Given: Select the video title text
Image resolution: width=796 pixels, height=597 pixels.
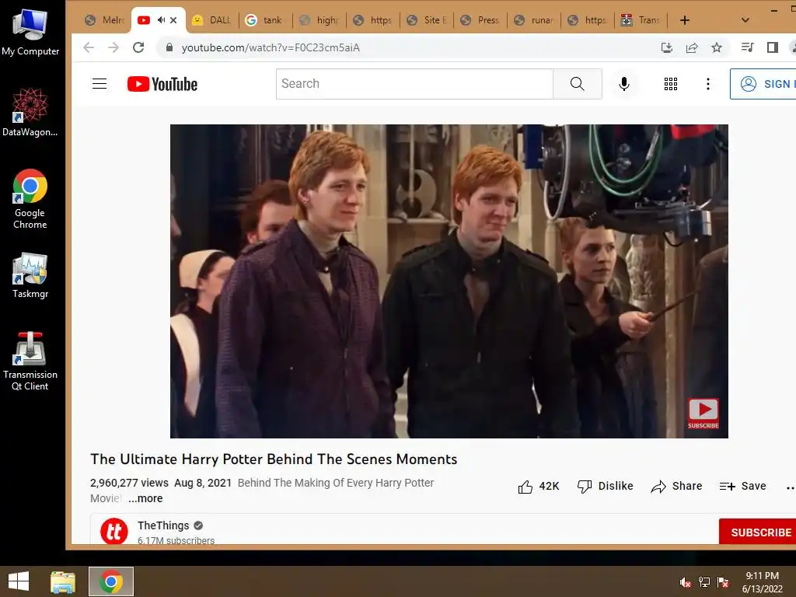Looking at the screenshot, I should pyautogui.click(x=274, y=459).
